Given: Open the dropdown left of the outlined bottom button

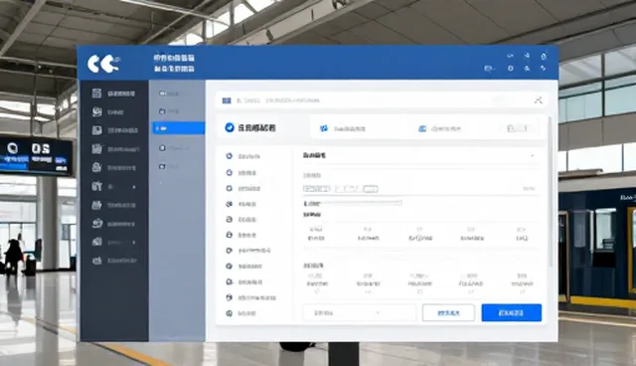Looking at the screenshot, I should click(x=359, y=313).
